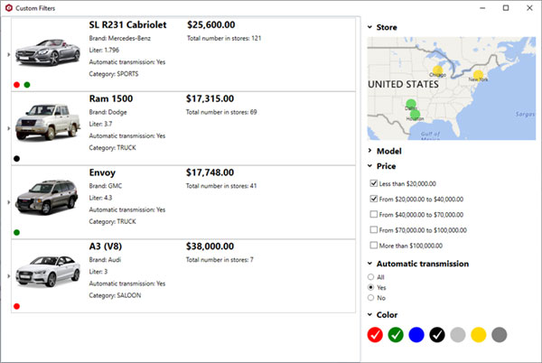Choose No for automatic transmission

point(371,297)
